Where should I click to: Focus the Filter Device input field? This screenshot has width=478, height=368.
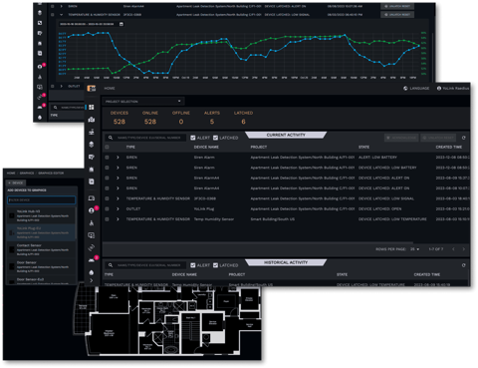[42, 200]
